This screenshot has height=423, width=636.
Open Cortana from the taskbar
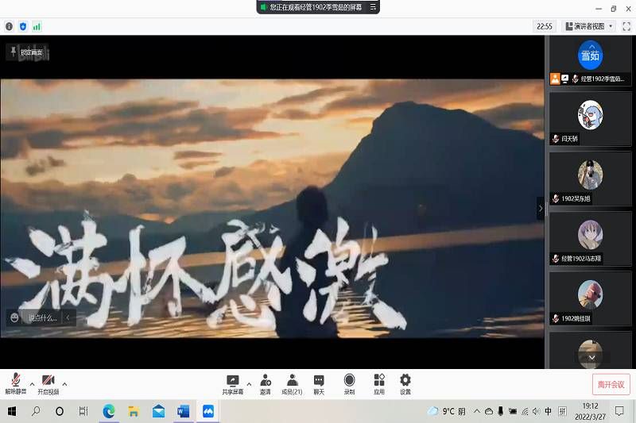point(60,412)
